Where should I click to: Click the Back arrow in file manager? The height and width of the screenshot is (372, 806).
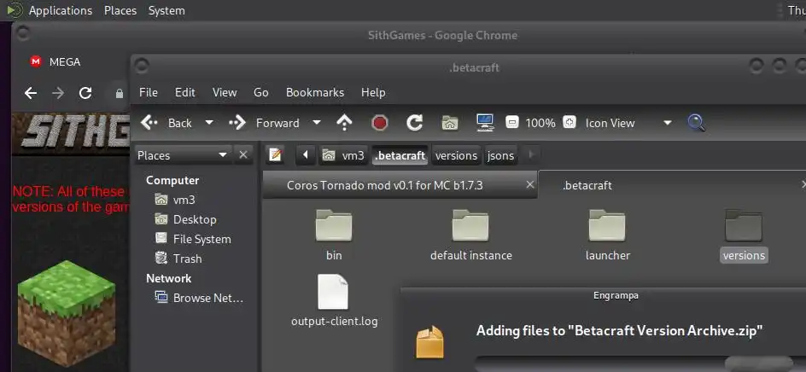click(x=149, y=123)
